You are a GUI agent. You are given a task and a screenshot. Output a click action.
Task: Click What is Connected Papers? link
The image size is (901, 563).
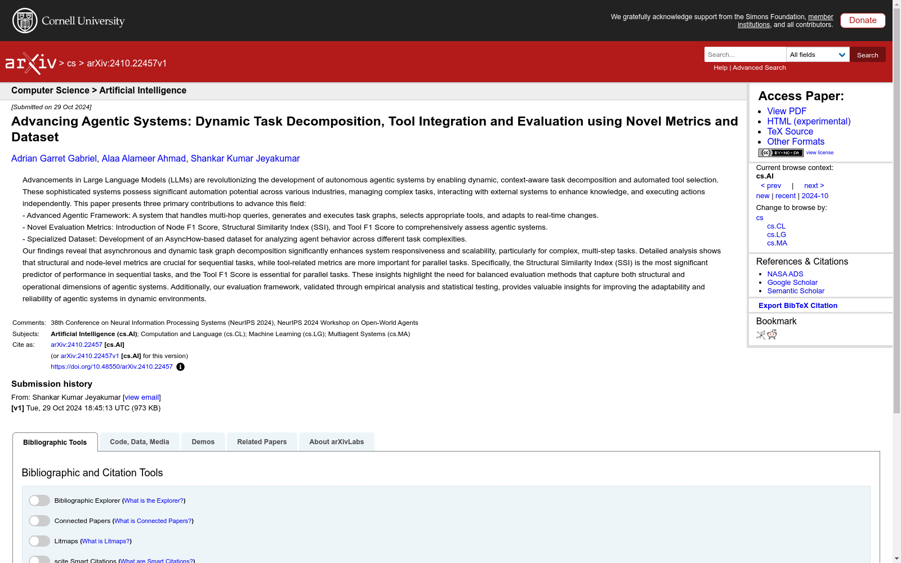point(153,521)
